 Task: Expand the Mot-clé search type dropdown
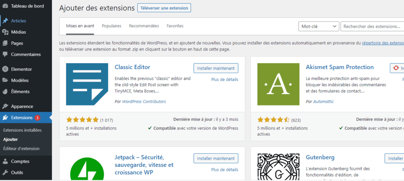click(x=319, y=26)
